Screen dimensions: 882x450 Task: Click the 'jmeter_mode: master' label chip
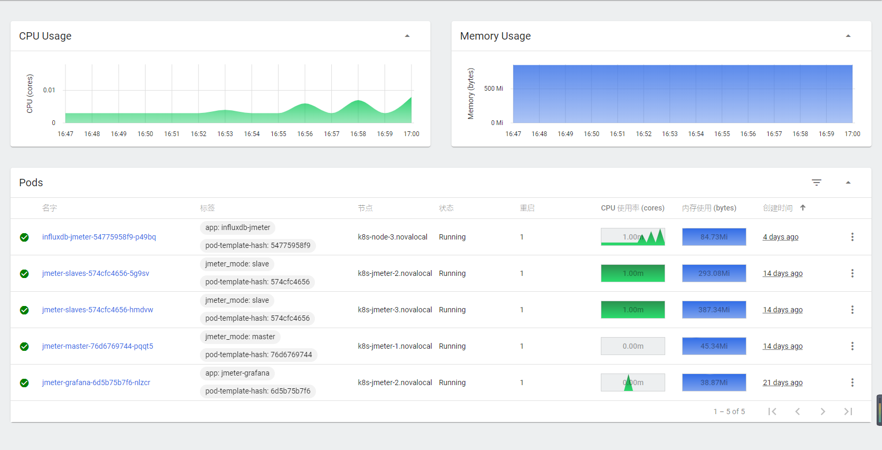point(240,337)
